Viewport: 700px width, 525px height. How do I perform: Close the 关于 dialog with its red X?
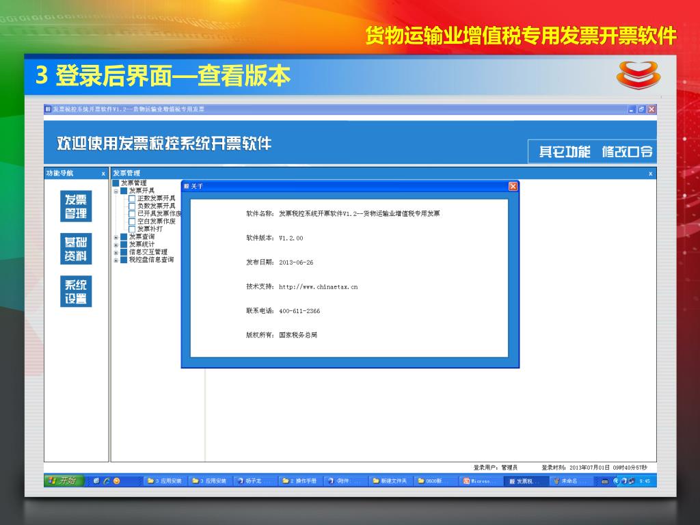coord(513,186)
